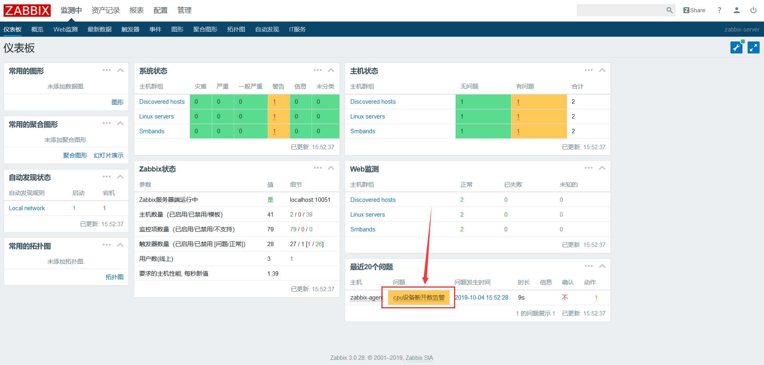Switch to the 自动发现 submenu tab
764x365 pixels.
(x=267, y=30)
